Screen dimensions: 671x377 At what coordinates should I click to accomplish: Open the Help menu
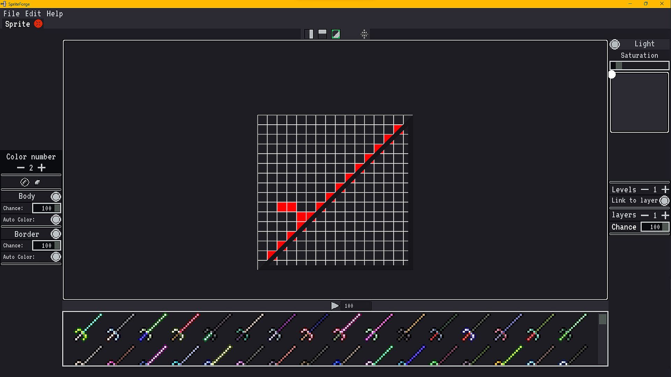coord(55,14)
